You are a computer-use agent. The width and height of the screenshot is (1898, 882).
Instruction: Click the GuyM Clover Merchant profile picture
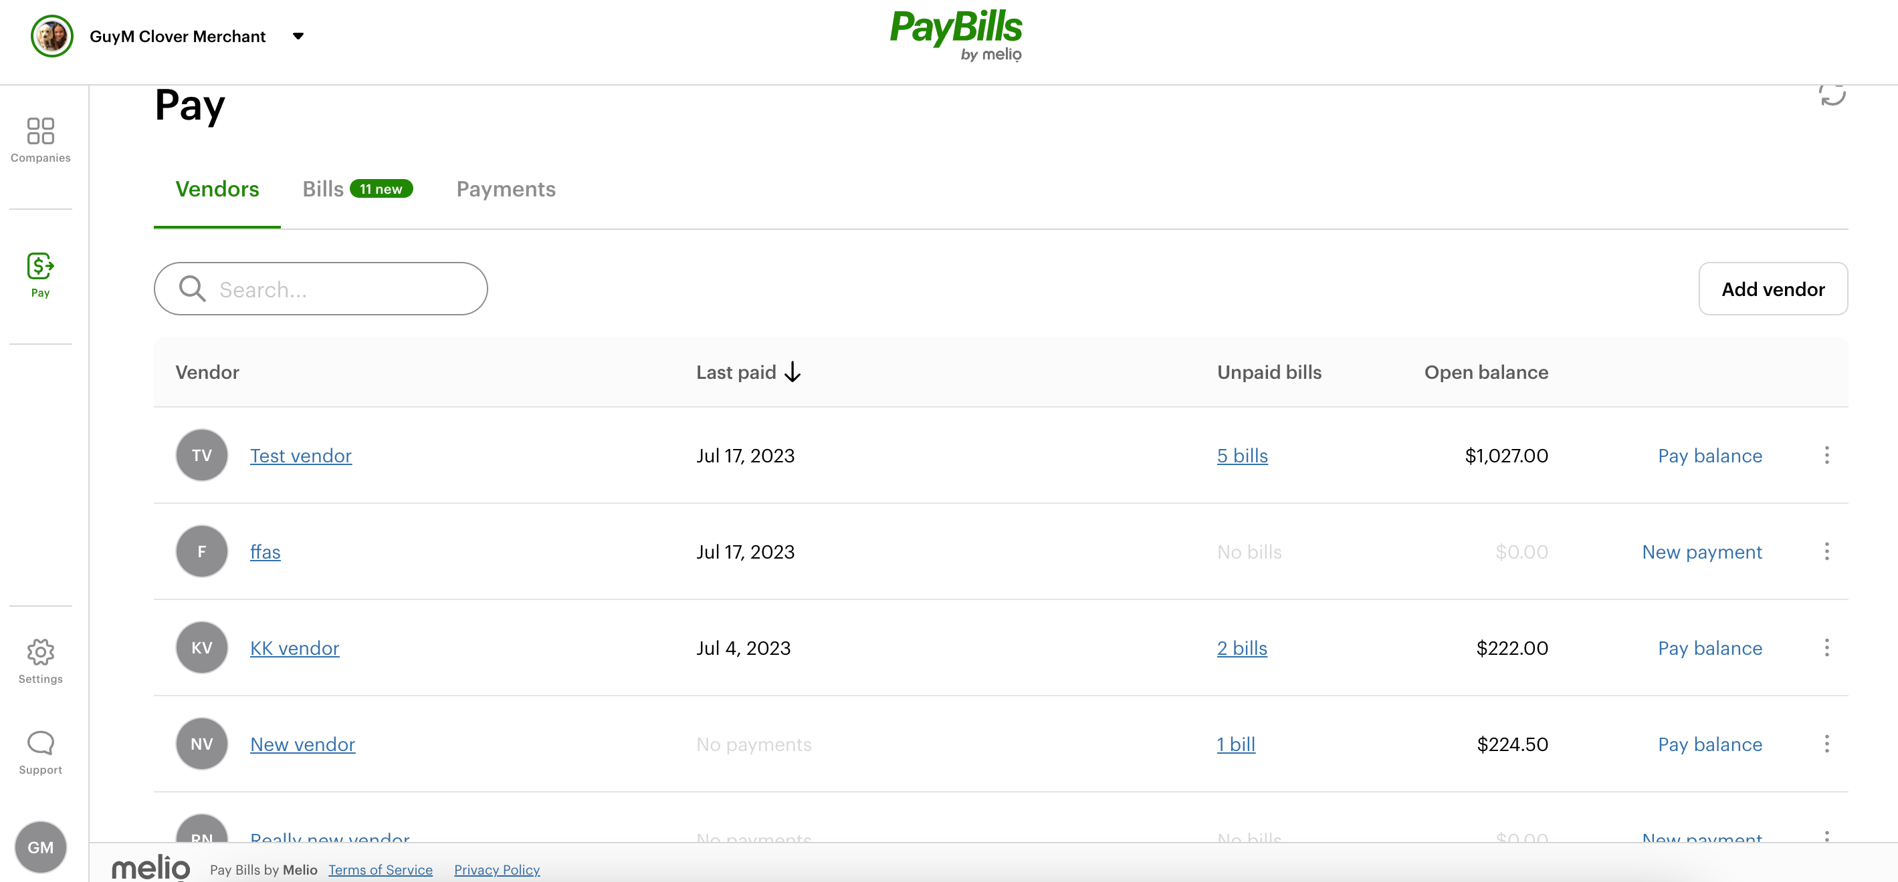(x=51, y=35)
